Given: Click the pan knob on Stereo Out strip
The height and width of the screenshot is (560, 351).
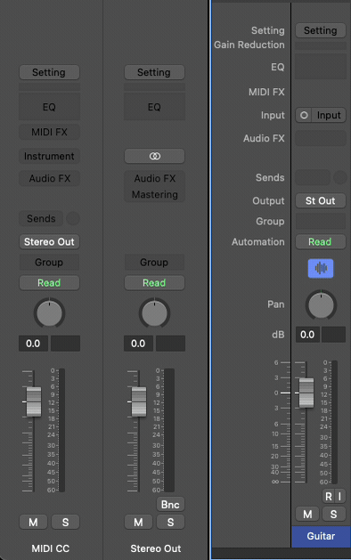Looking at the screenshot, I should point(154,313).
